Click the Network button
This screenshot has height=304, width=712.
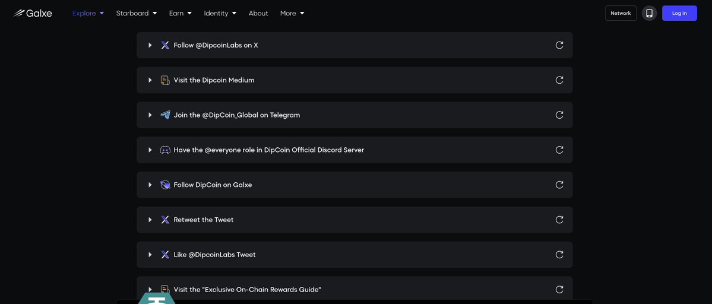tap(621, 13)
